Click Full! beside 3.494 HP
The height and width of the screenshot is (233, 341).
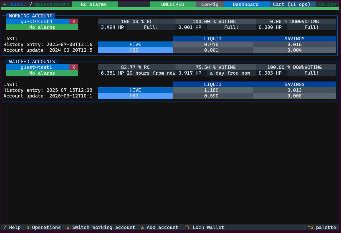151,27
